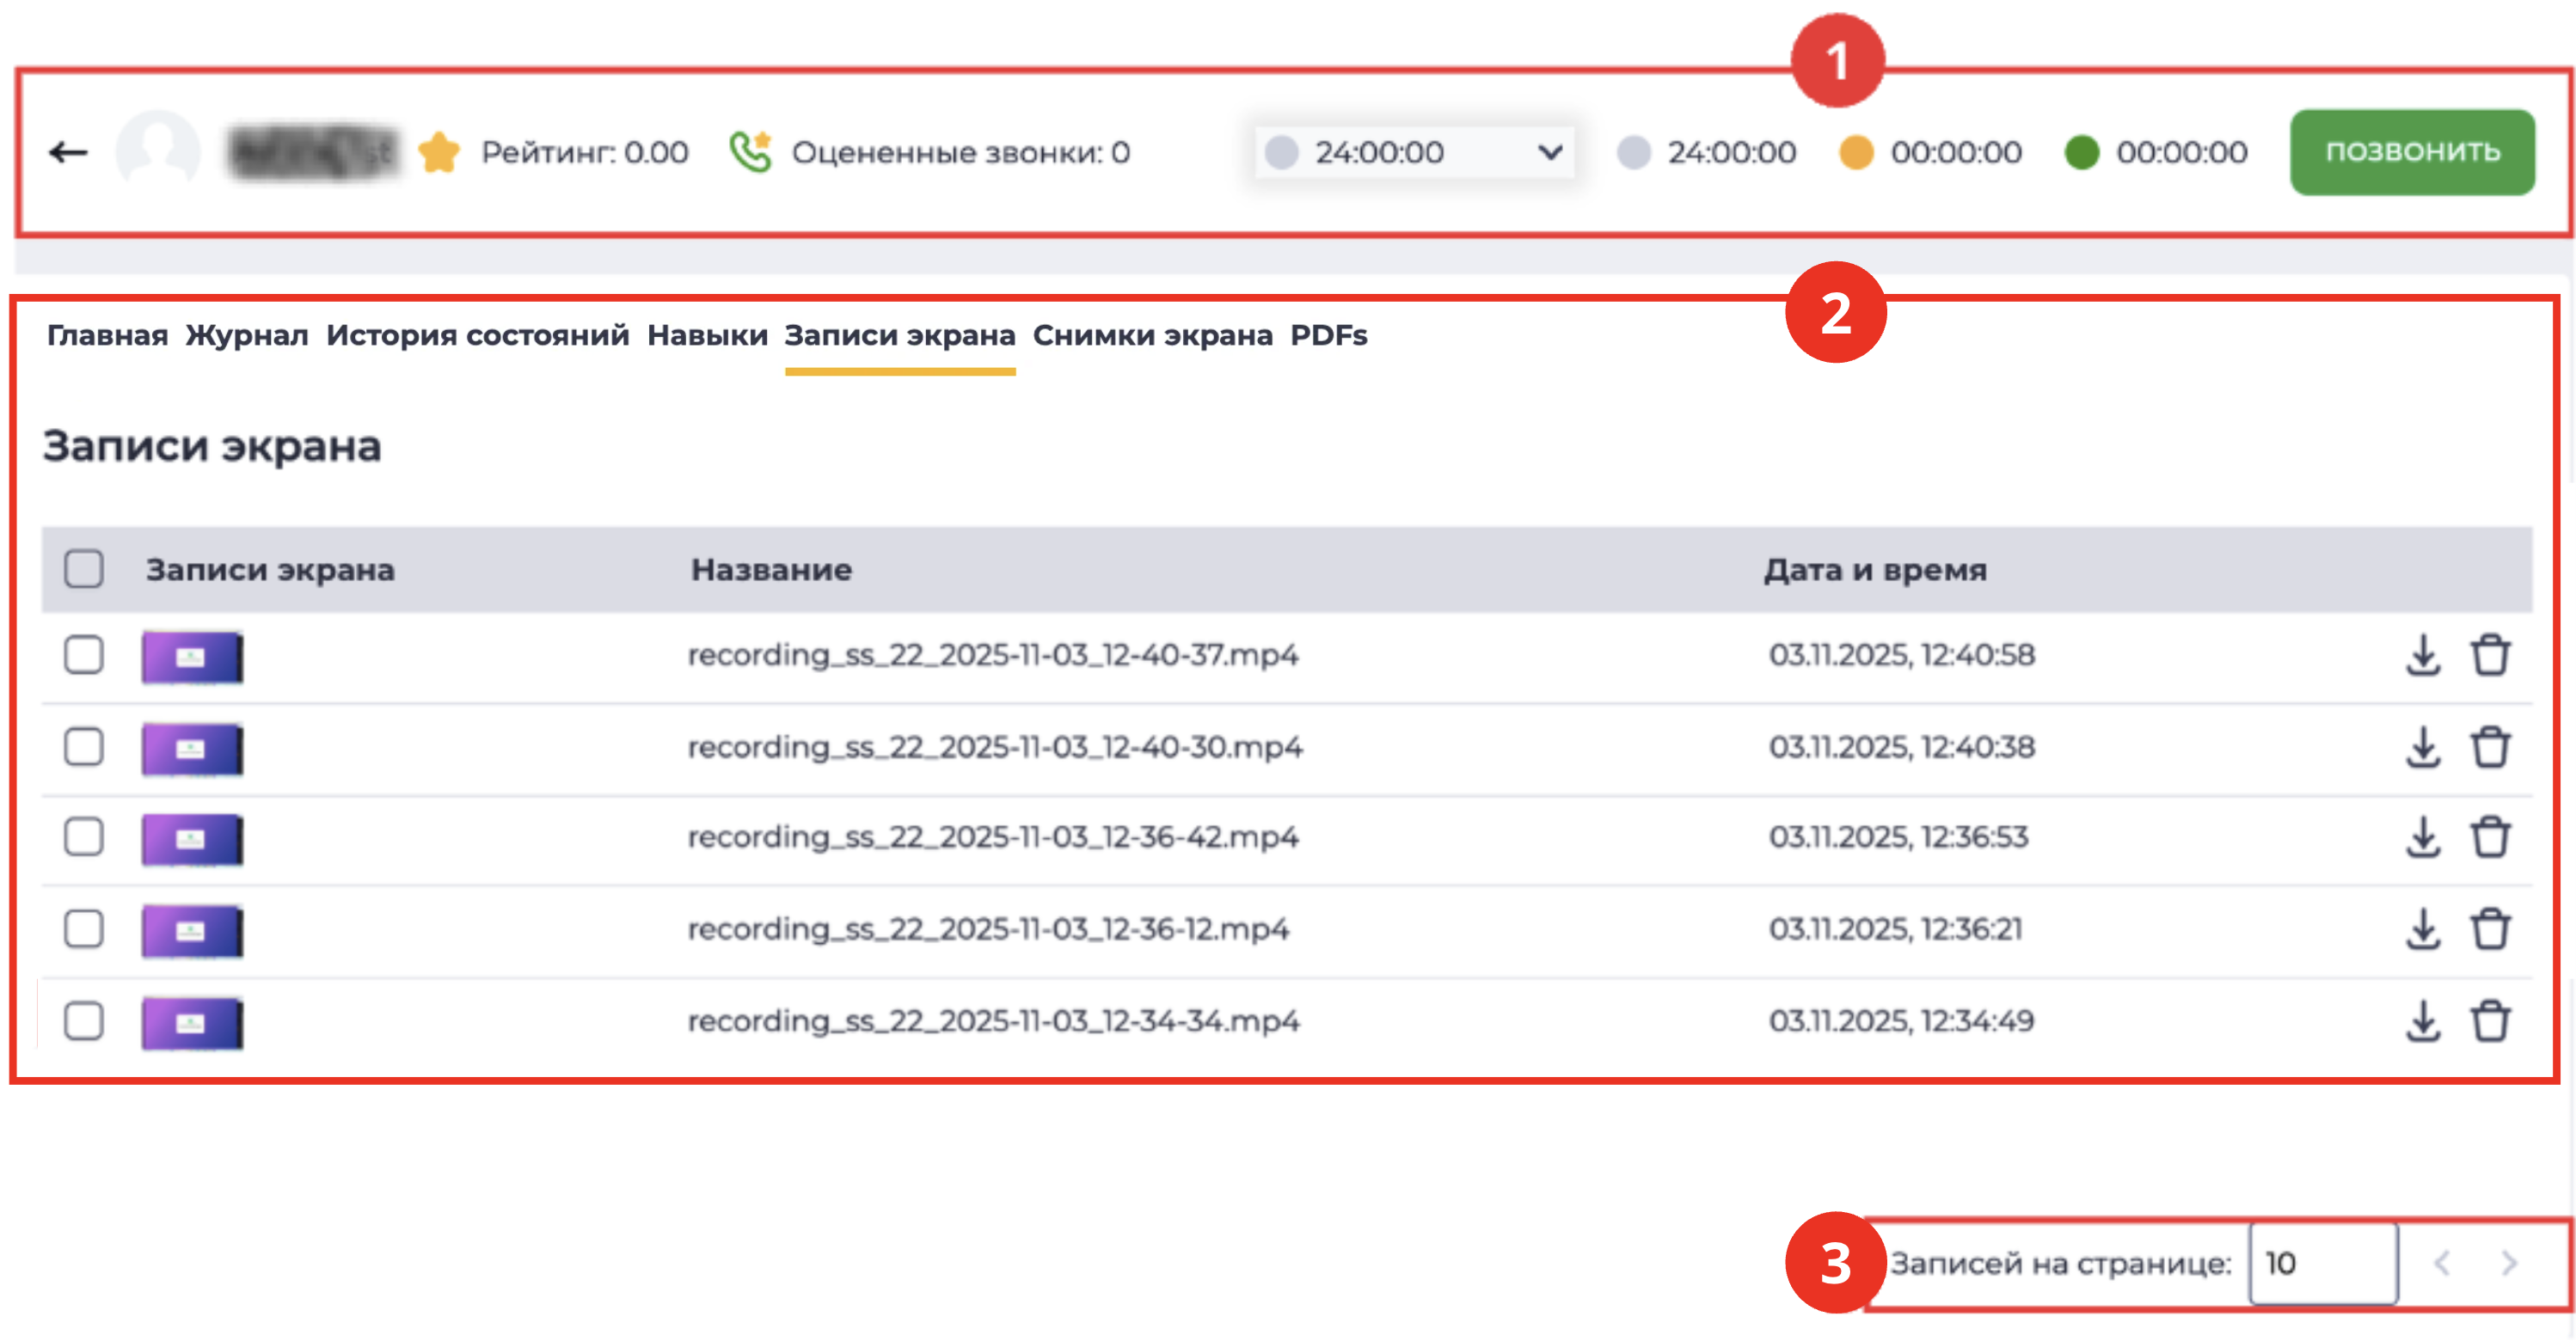Download recording_ss_22_2025-11-03_12-34-34.mp4
The height and width of the screenshot is (1341, 2576).
[x=2422, y=1022]
